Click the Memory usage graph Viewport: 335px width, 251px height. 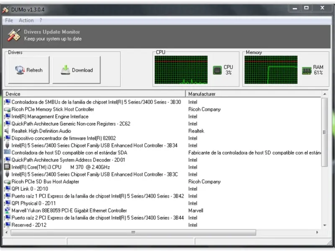(271, 70)
